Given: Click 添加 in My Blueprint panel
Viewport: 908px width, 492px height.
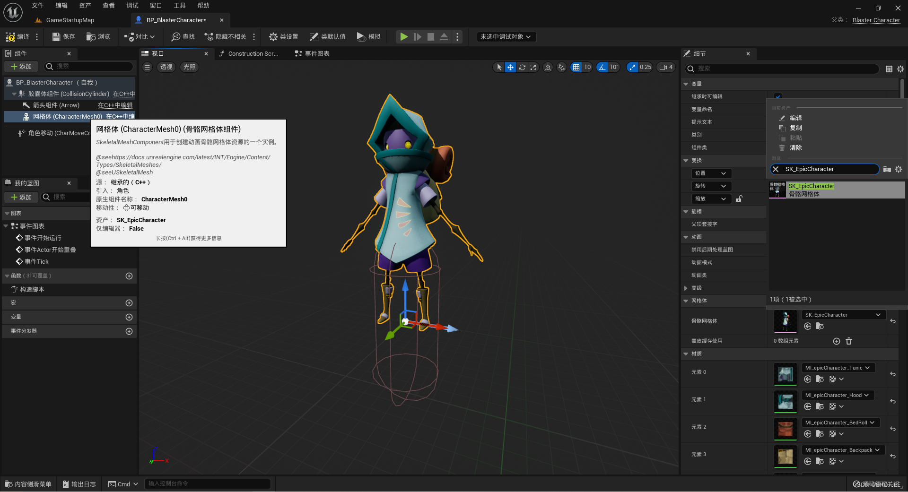Looking at the screenshot, I should pyautogui.click(x=21, y=197).
